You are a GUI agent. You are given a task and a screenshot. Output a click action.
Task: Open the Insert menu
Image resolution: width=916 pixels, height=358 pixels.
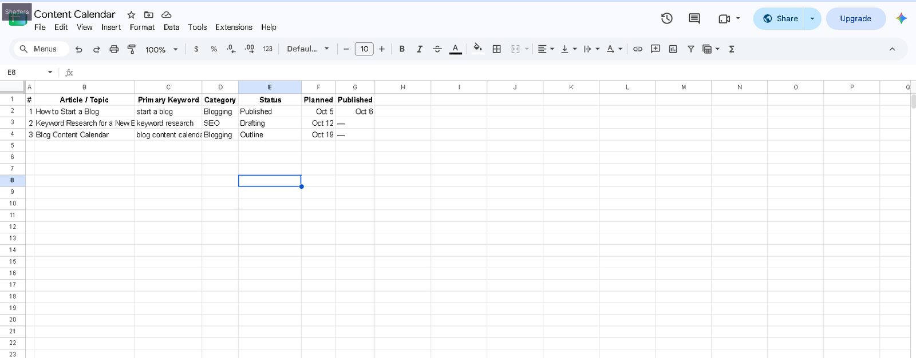click(111, 27)
